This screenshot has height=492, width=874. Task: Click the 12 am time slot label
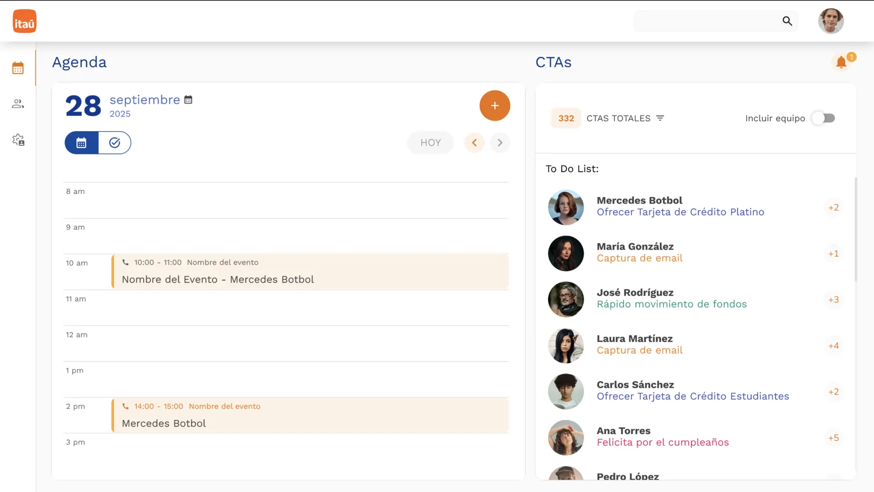point(76,335)
